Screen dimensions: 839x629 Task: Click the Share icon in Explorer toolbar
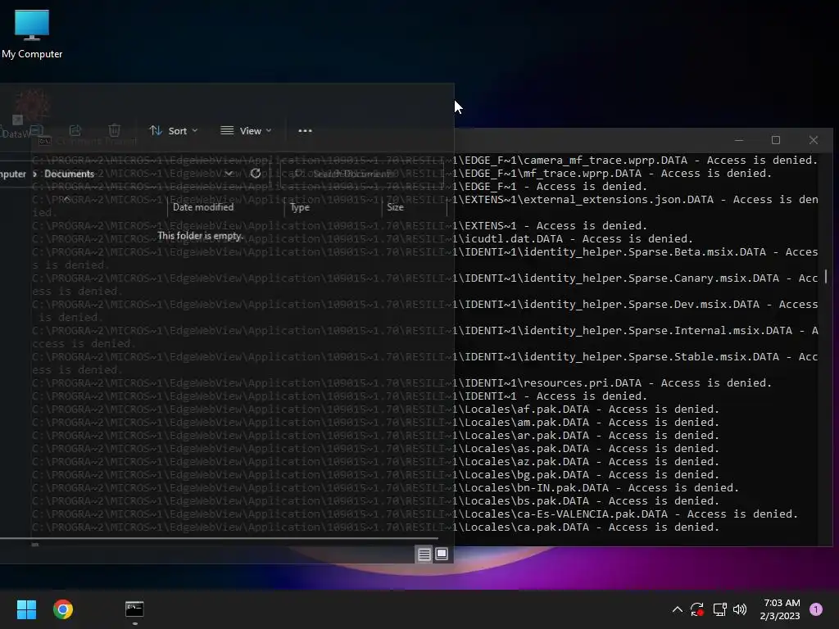point(75,130)
